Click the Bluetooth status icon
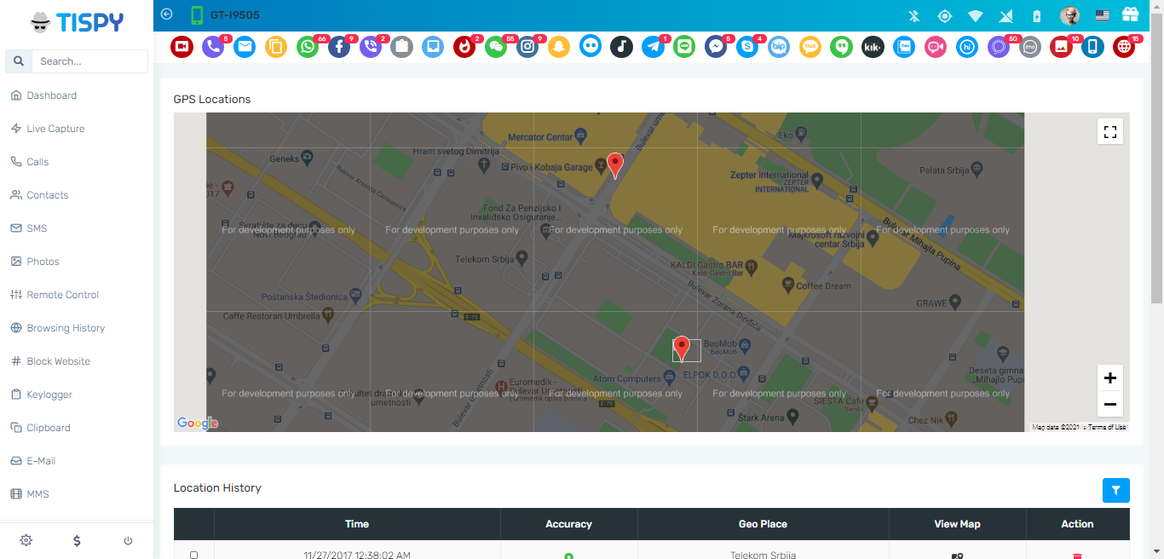The width and height of the screenshot is (1164, 559). click(x=913, y=15)
